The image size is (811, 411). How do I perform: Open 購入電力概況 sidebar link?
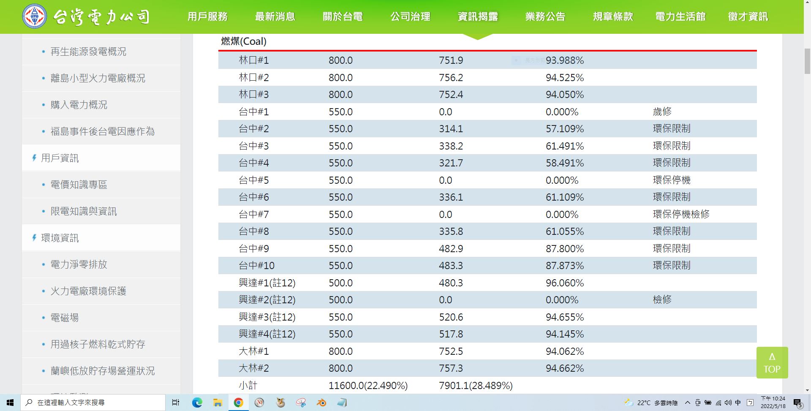click(x=79, y=105)
